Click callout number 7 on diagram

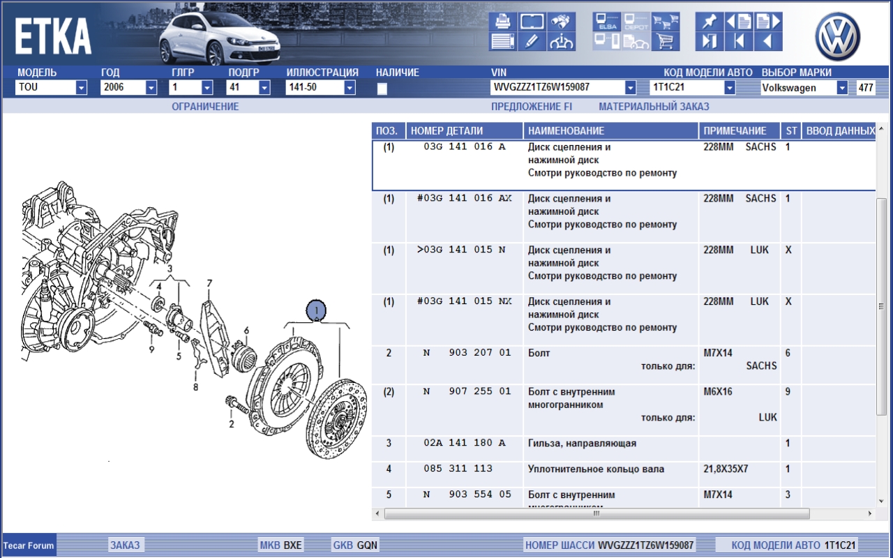coord(209,283)
